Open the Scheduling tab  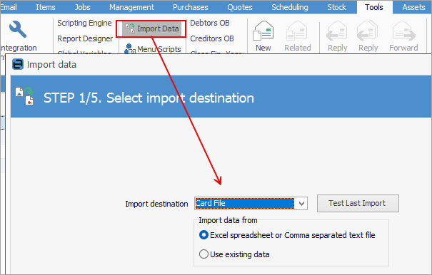(290, 7)
